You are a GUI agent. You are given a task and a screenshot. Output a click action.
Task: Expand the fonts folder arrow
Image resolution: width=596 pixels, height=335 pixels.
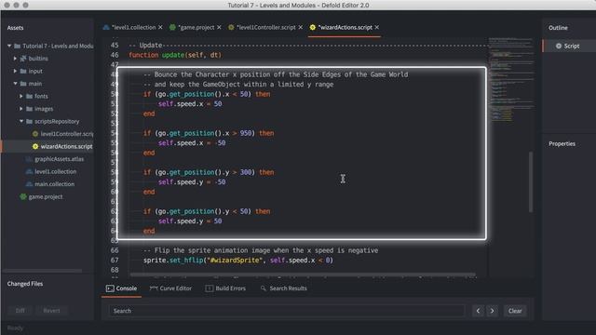[x=21, y=96]
